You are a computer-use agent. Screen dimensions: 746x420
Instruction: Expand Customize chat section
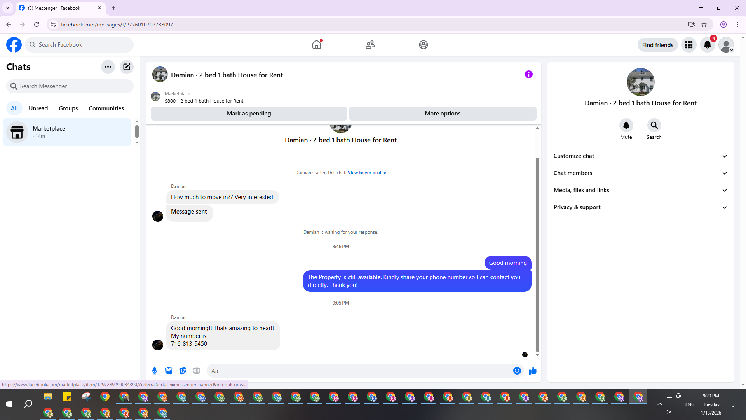640,156
